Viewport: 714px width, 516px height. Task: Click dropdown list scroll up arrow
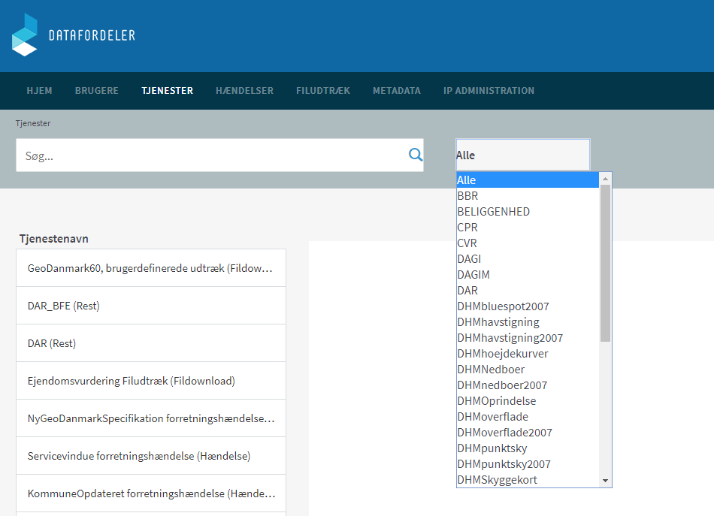[605, 179]
